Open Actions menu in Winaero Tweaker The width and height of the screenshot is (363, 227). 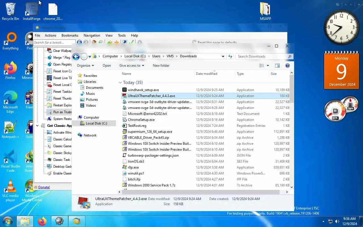pos(50,35)
